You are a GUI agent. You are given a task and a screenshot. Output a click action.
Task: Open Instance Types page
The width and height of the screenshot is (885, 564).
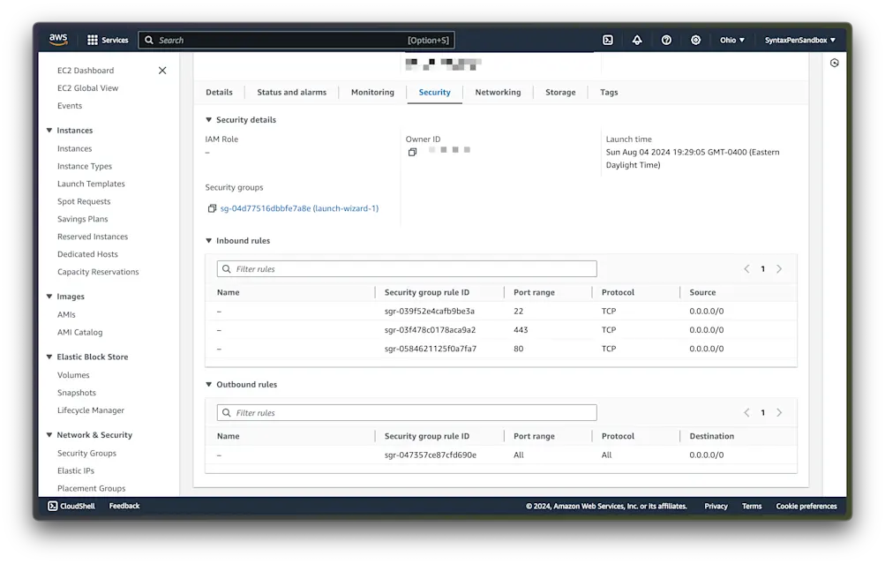click(x=85, y=166)
